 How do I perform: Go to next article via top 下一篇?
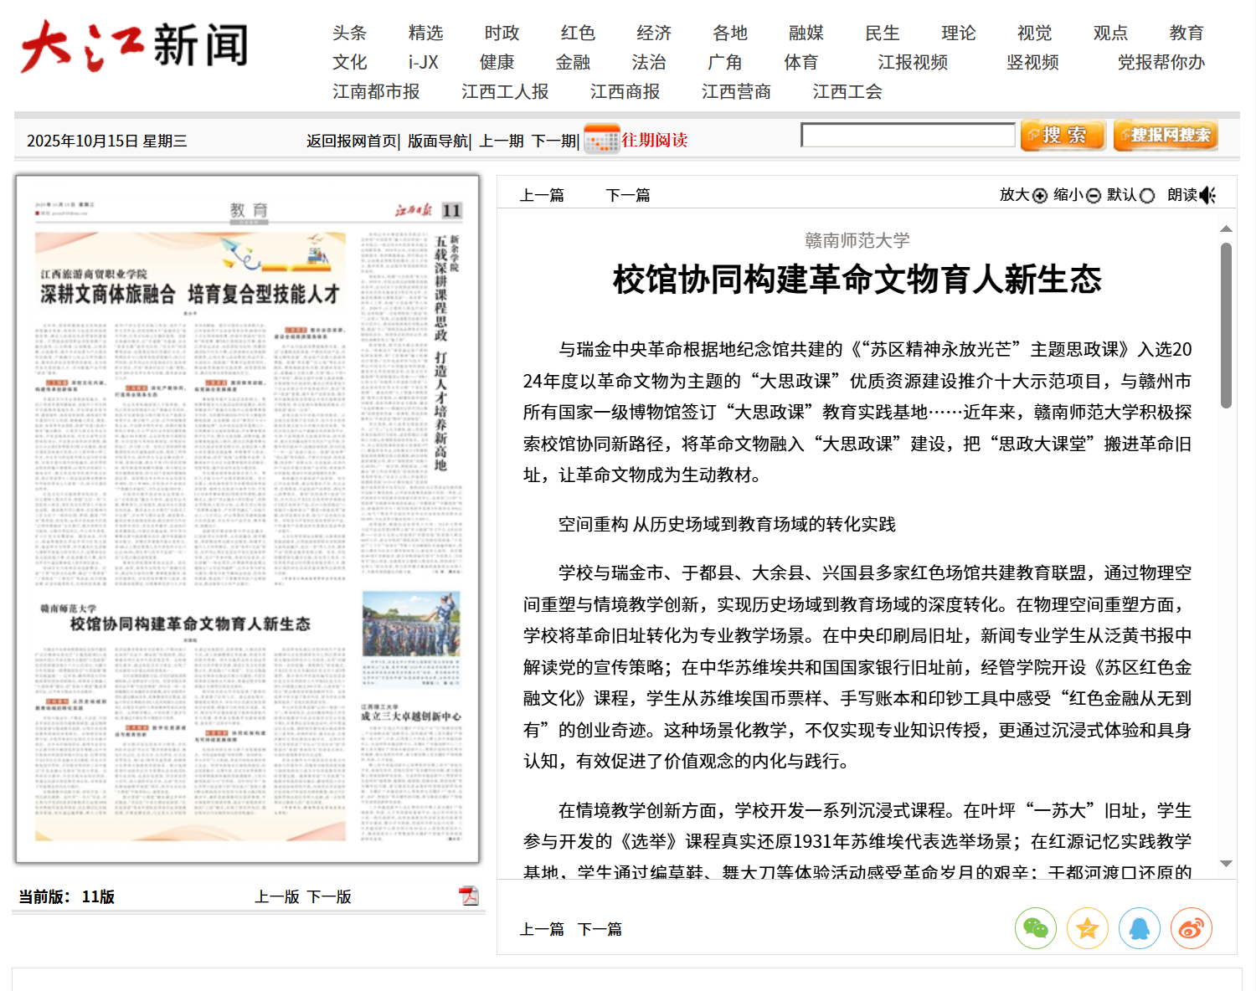point(627,195)
